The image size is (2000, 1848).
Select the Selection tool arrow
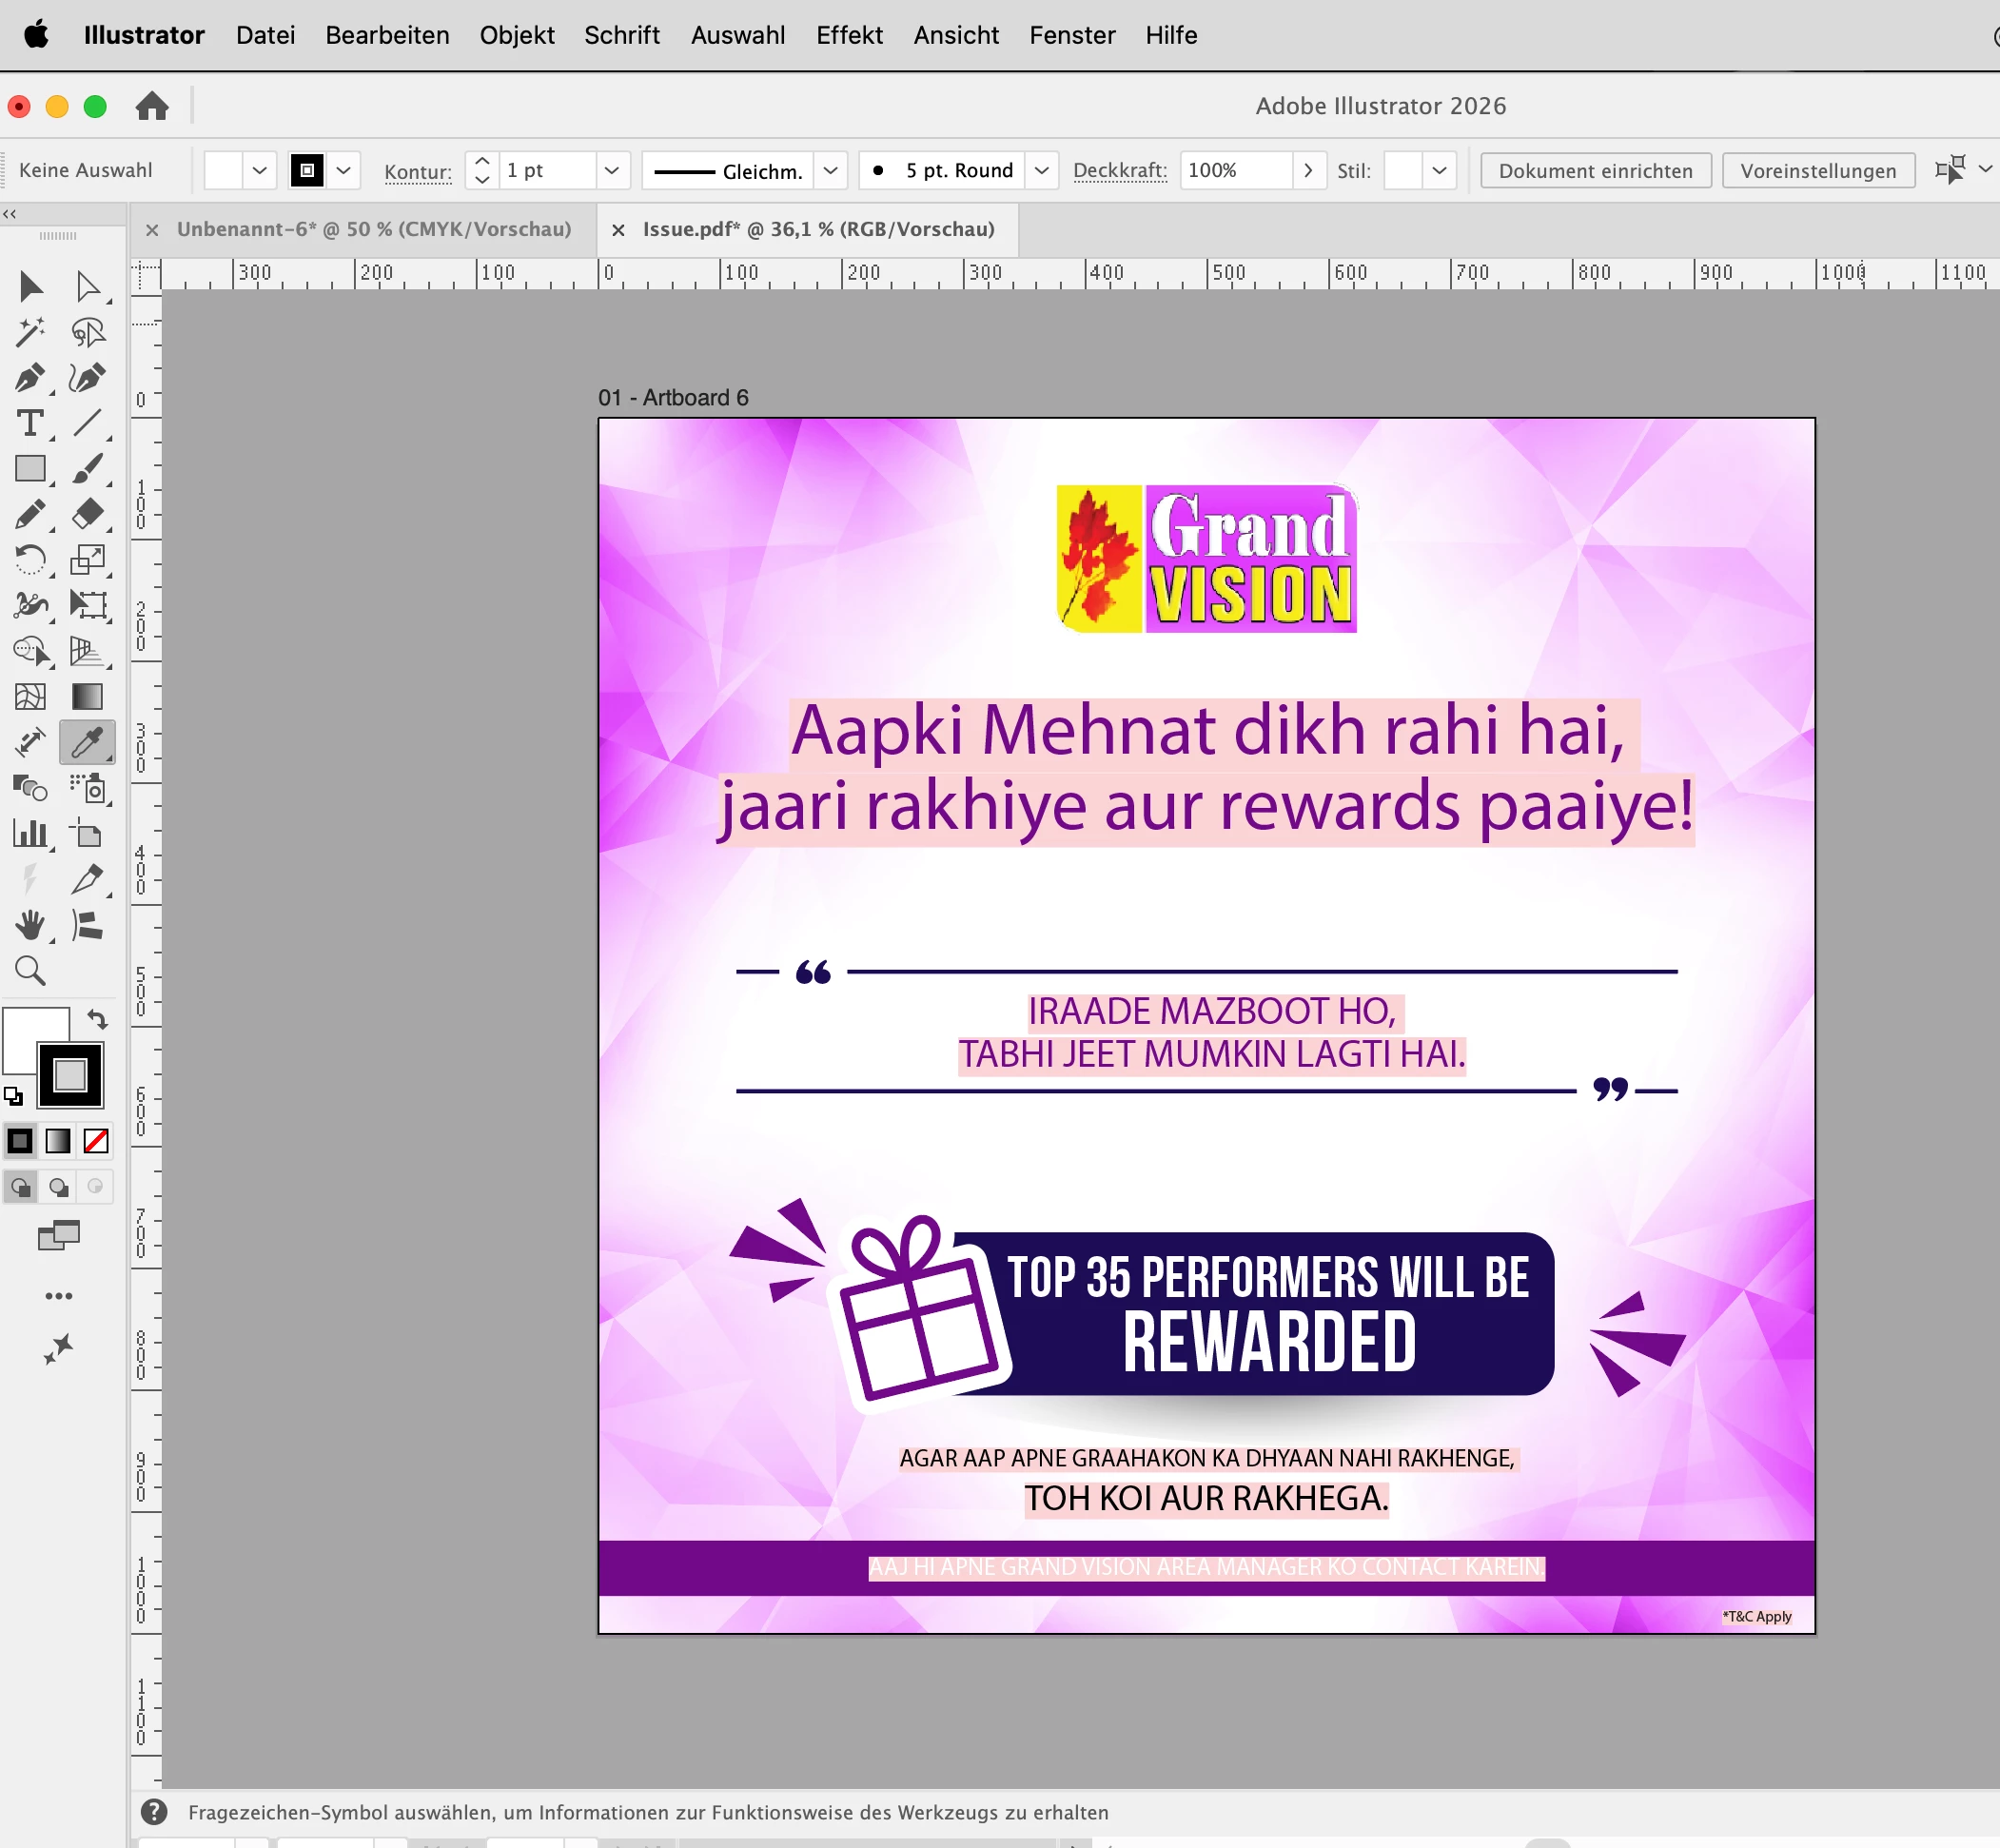30,287
